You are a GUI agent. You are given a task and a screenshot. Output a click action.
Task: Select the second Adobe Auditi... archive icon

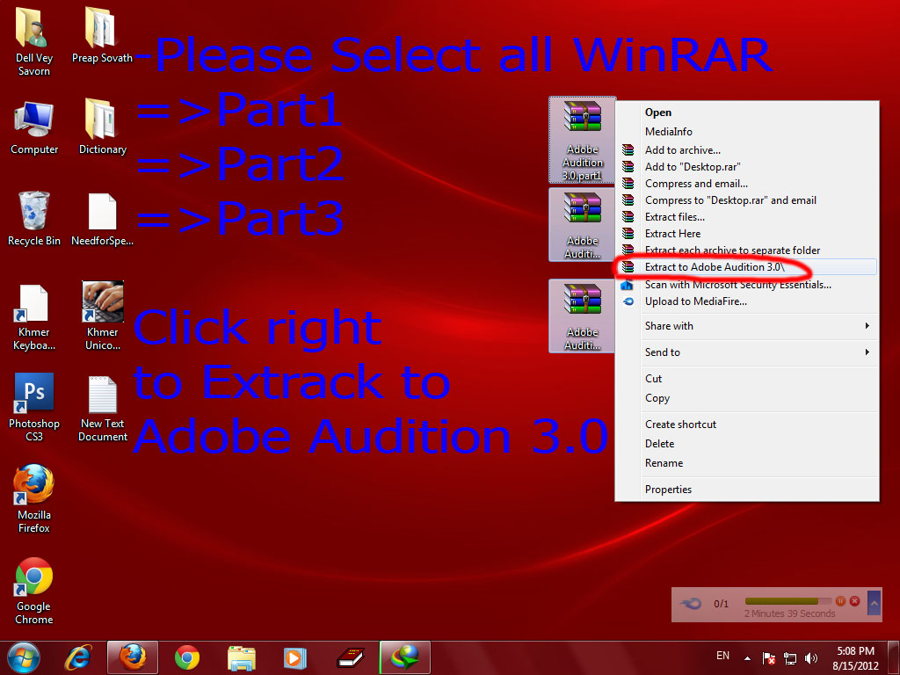(582, 225)
